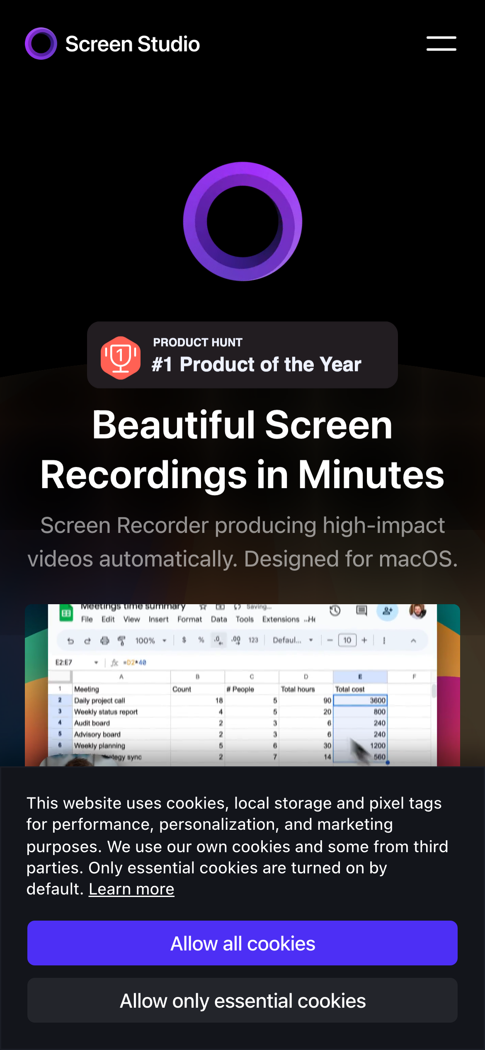
Task: Click Allow all cookies button
Action: pos(243,943)
